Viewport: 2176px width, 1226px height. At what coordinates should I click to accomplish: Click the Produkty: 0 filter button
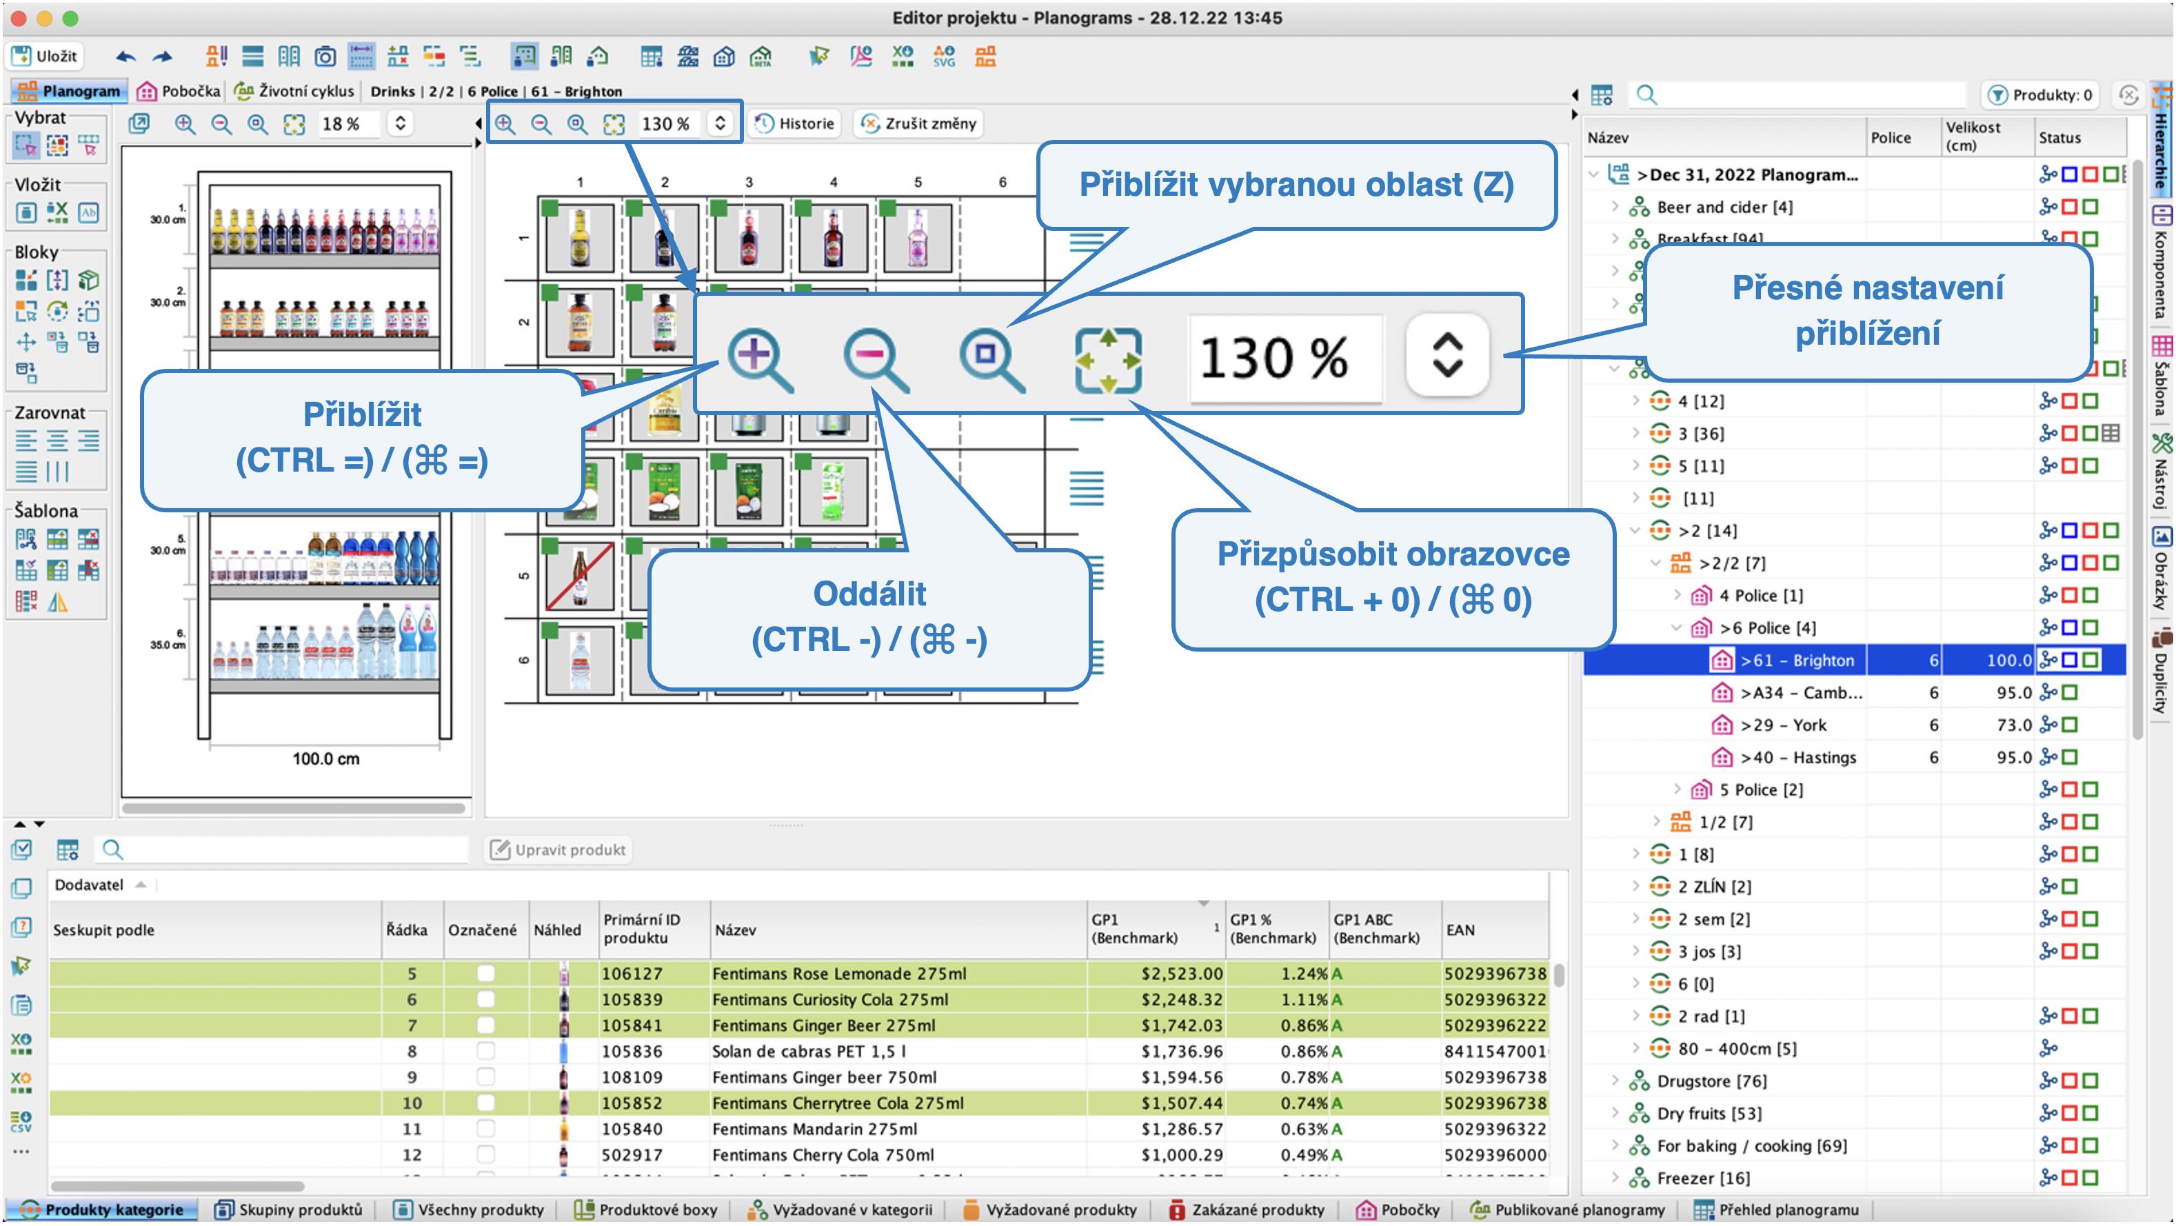point(2041,94)
